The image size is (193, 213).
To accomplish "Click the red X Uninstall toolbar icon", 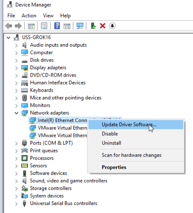I will point(103,26).
